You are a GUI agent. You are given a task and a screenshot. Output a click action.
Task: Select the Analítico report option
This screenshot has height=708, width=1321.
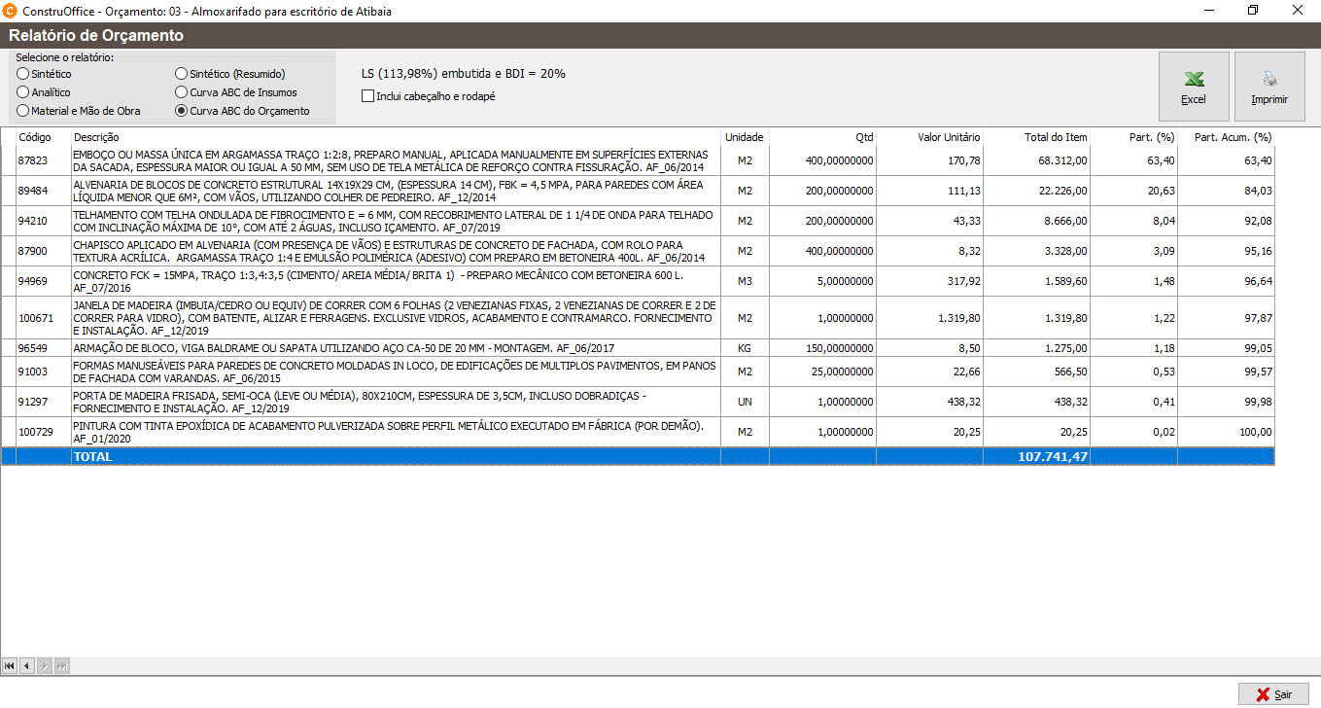click(44, 92)
